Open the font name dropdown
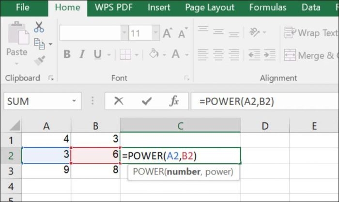This screenshot has width=339, height=202. coord(123,33)
